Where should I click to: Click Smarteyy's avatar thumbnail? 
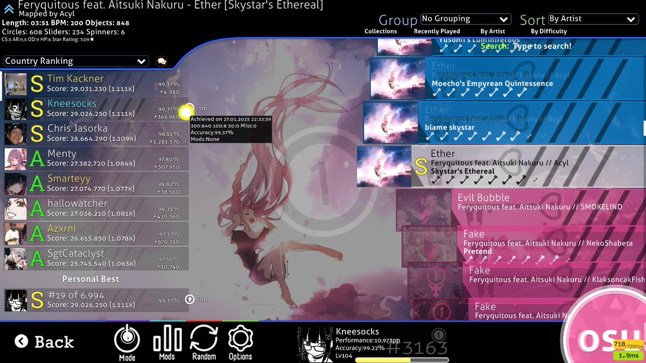tap(16, 184)
